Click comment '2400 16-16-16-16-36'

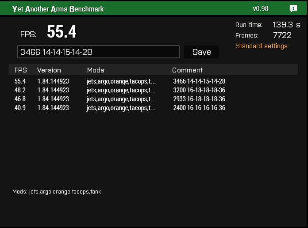click(199, 108)
